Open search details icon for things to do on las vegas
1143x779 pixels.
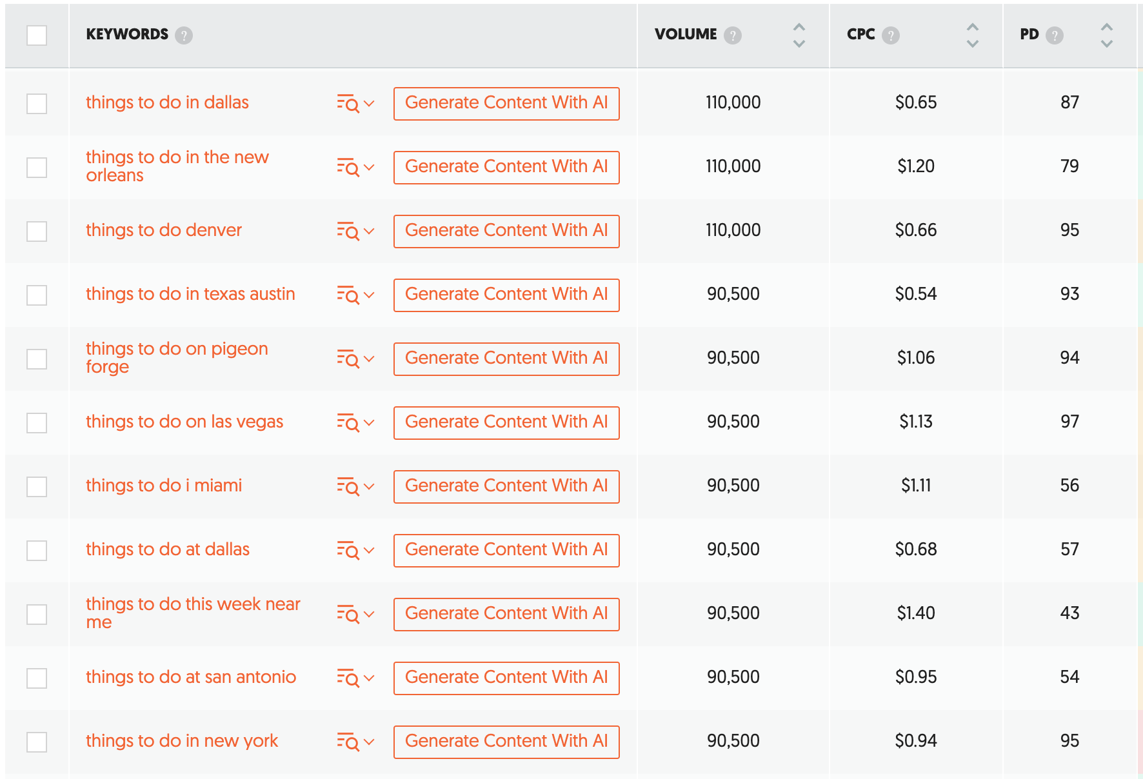[348, 422]
